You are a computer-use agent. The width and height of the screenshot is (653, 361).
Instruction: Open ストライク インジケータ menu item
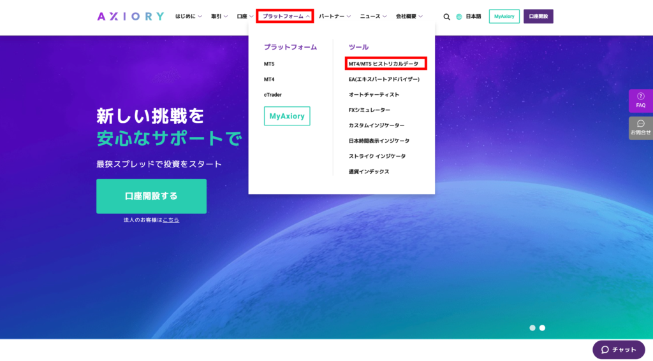coord(377,156)
